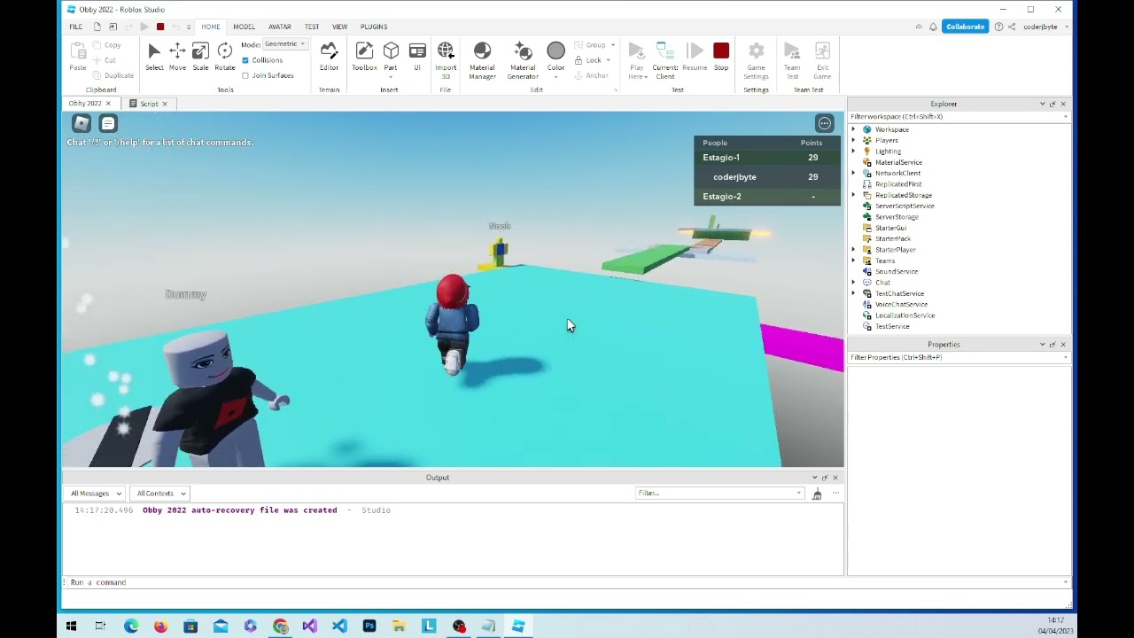
Task: Switch to the MODEL ribbon tab
Action: (x=244, y=27)
